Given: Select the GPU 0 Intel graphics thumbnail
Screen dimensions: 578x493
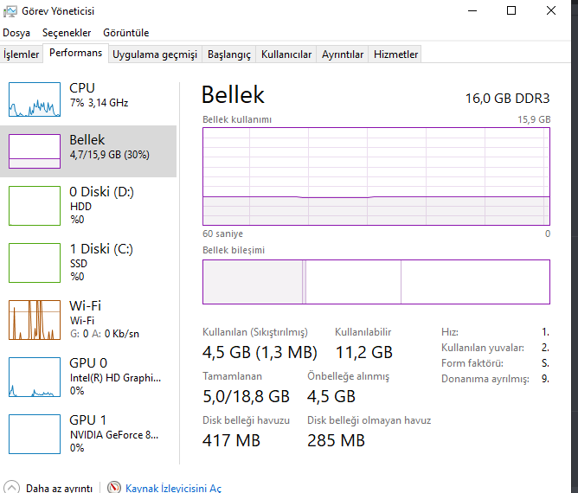Looking at the screenshot, I should (x=35, y=376).
